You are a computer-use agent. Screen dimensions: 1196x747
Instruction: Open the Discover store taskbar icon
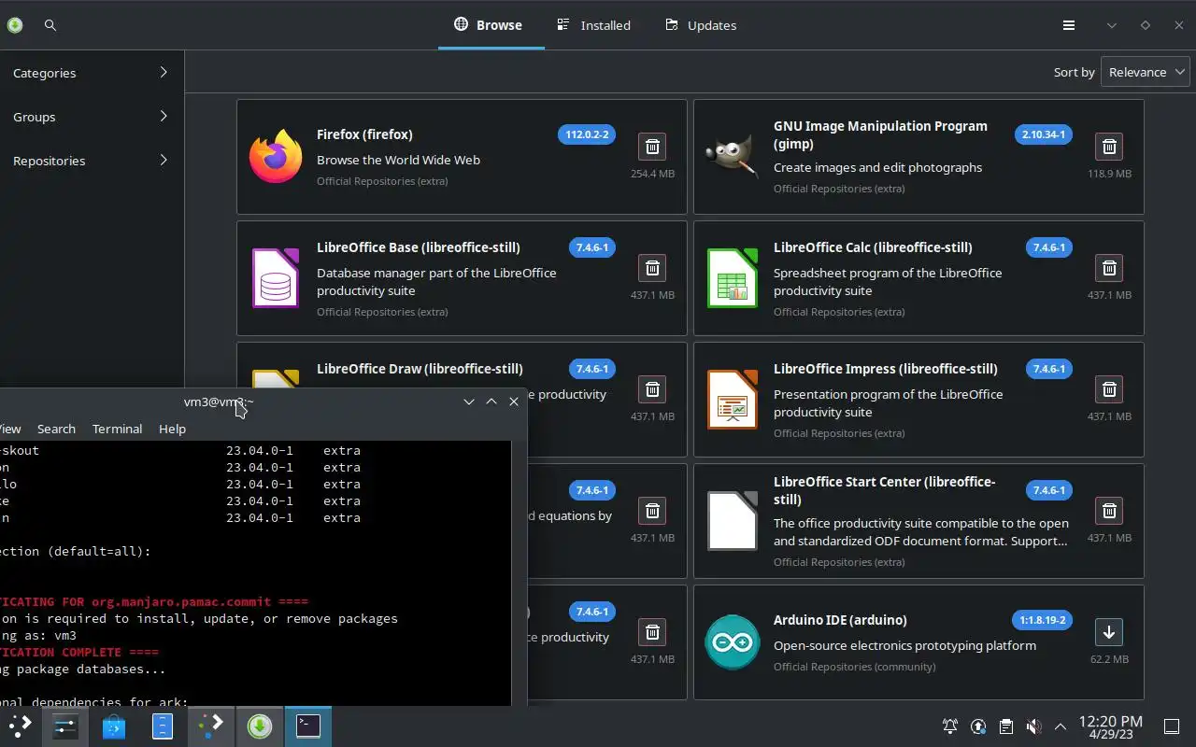tap(114, 726)
